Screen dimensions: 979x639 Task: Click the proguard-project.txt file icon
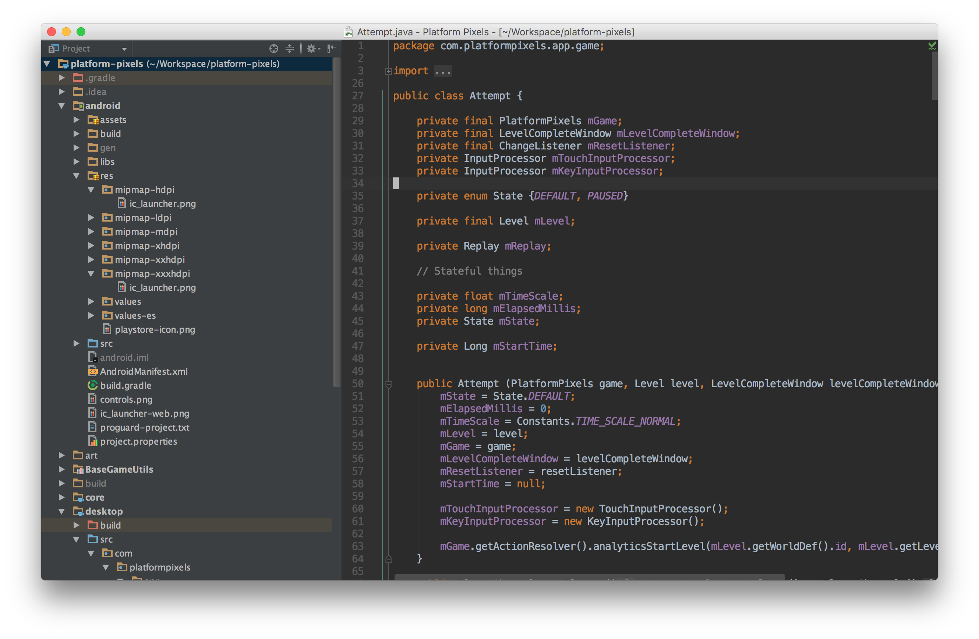tap(92, 427)
